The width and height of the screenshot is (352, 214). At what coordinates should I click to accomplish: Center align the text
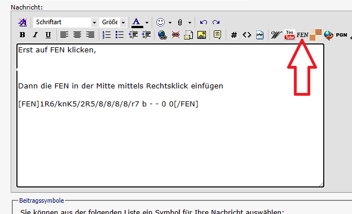click(77, 35)
